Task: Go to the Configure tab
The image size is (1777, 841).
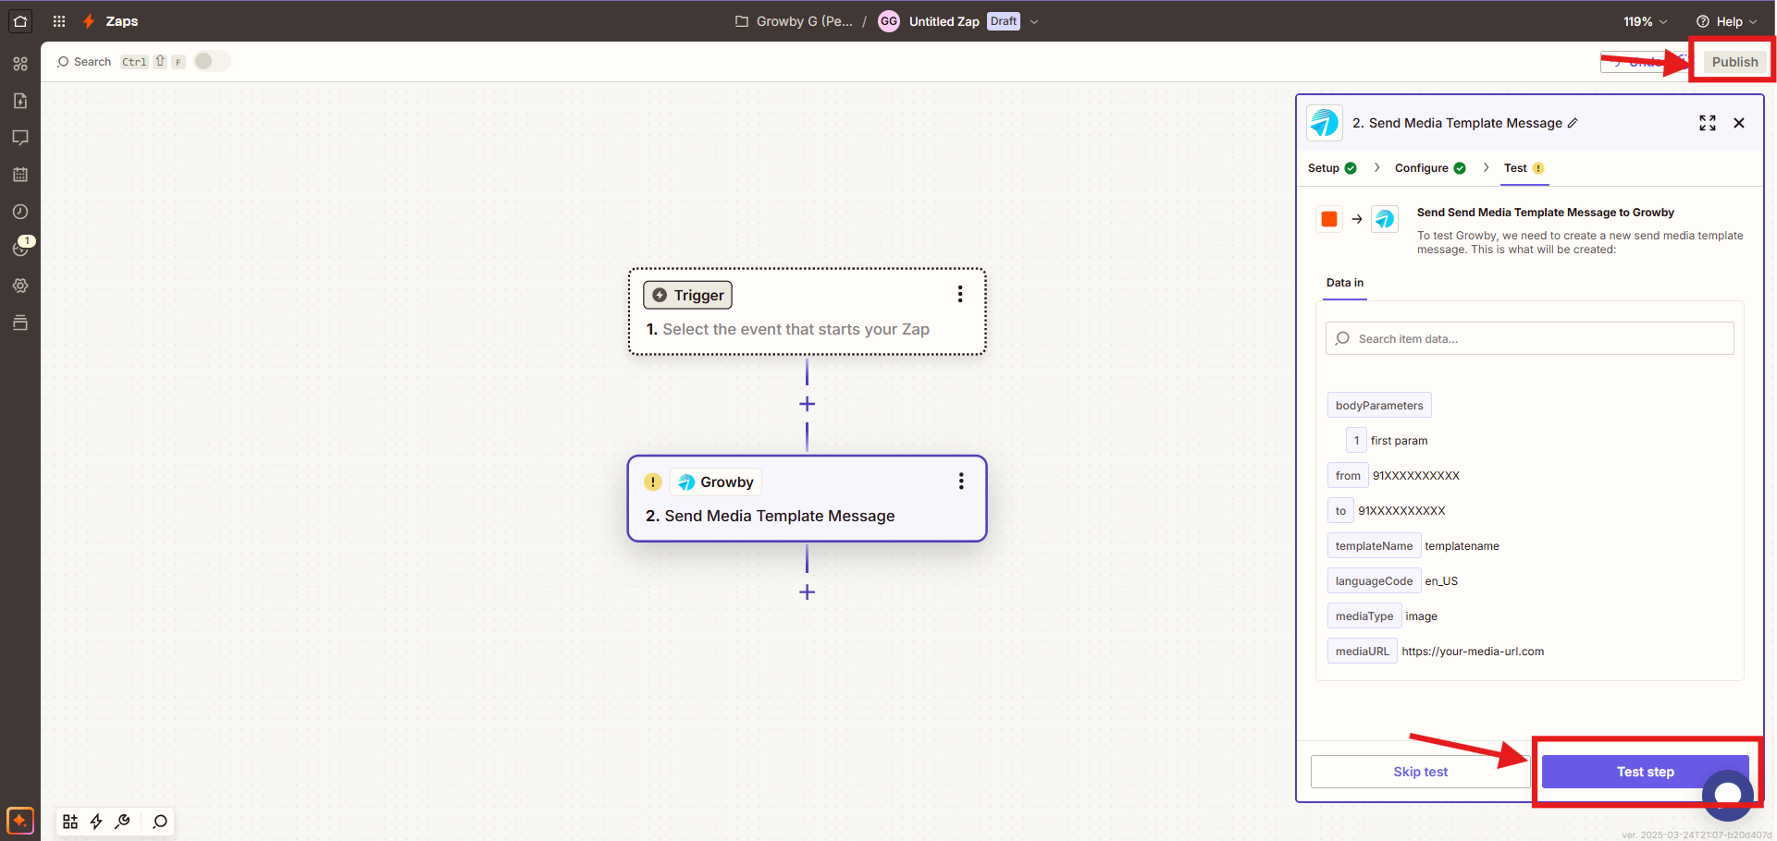Action: coord(1430,168)
